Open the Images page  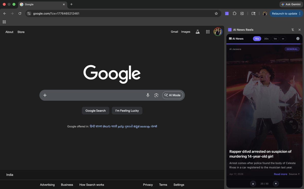(186, 32)
